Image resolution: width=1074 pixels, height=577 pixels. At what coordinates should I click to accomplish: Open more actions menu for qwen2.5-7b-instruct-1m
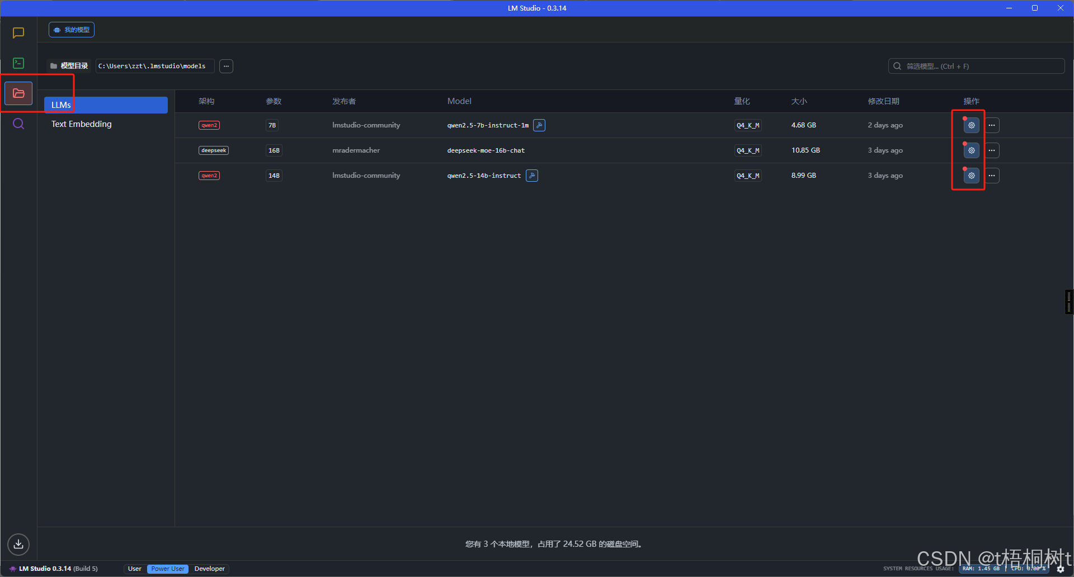click(x=992, y=125)
